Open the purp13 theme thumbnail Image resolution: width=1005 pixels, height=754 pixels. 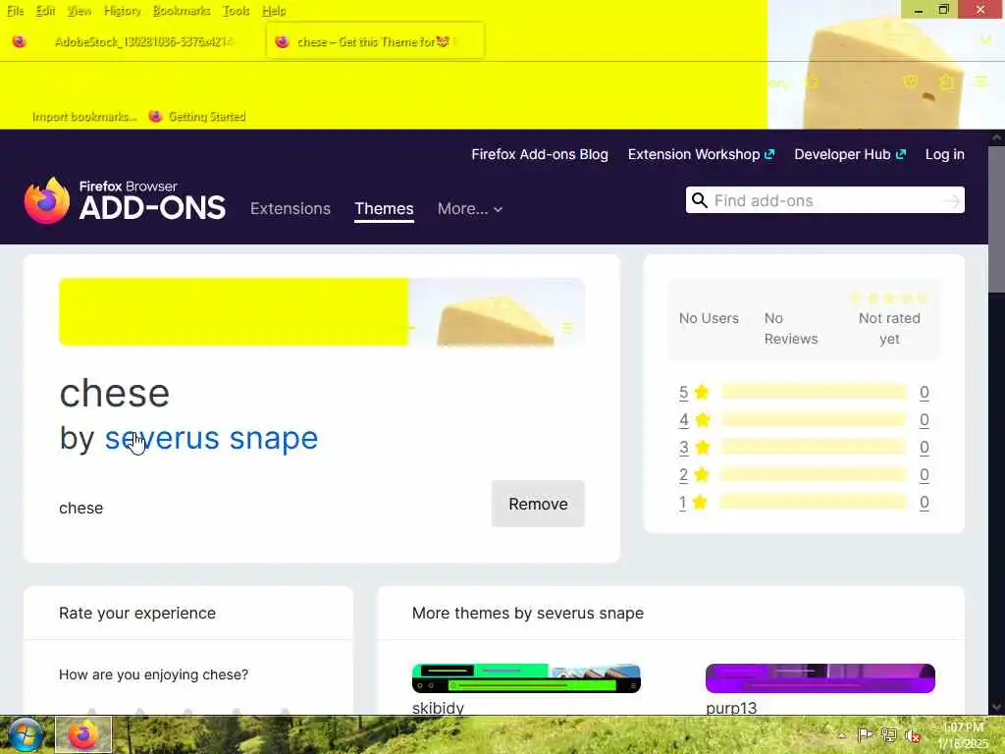click(820, 678)
